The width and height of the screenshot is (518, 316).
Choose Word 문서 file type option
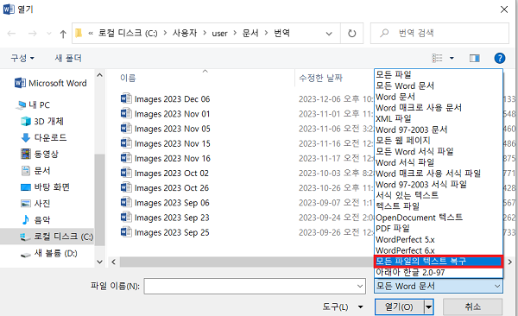pyautogui.click(x=439, y=97)
